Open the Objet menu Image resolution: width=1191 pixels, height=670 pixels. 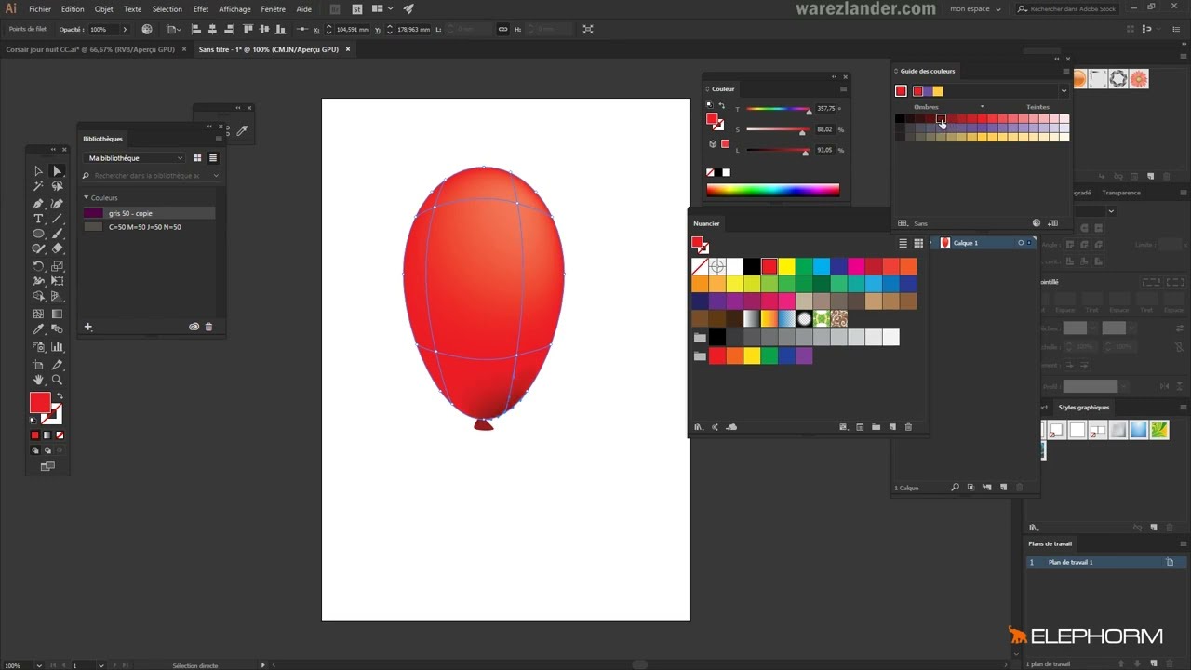(x=103, y=8)
